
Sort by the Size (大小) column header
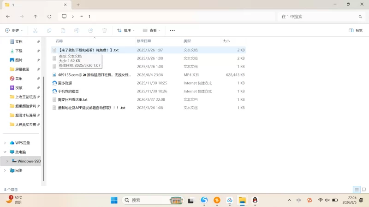pyautogui.click(x=226, y=41)
